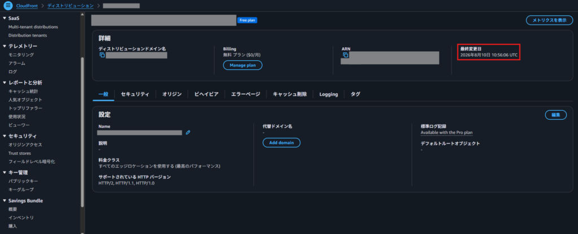Collapse the SaaS sidebar section
The image size is (578, 234).
5,18
